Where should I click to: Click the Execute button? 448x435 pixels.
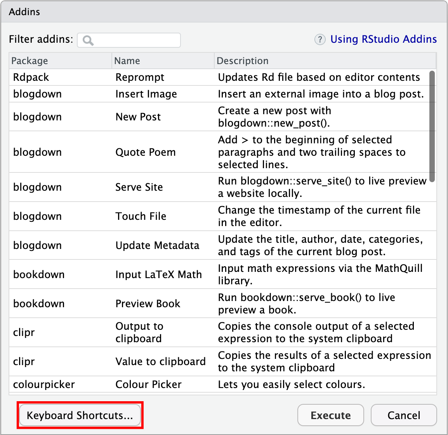[x=331, y=415]
